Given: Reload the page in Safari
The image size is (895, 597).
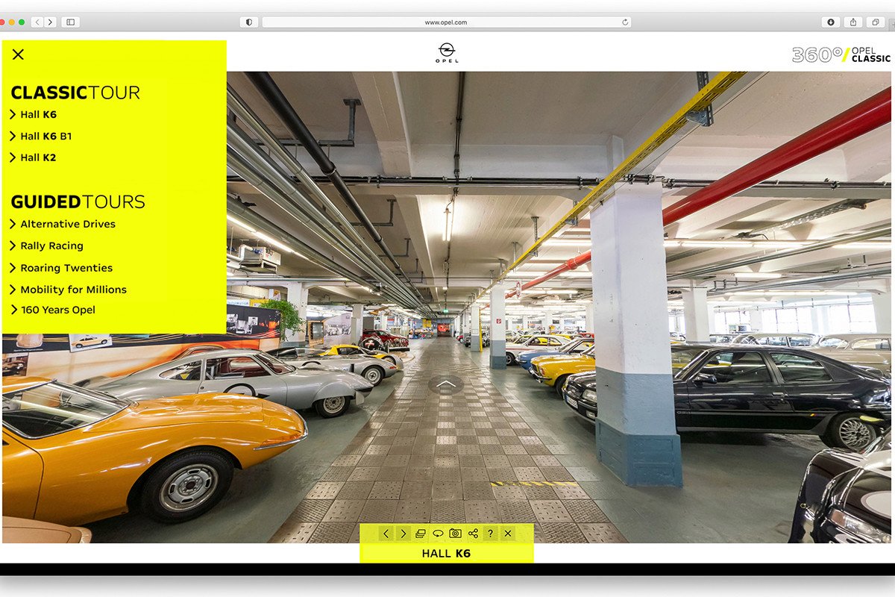Looking at the screenshot, I should (625, 22).
